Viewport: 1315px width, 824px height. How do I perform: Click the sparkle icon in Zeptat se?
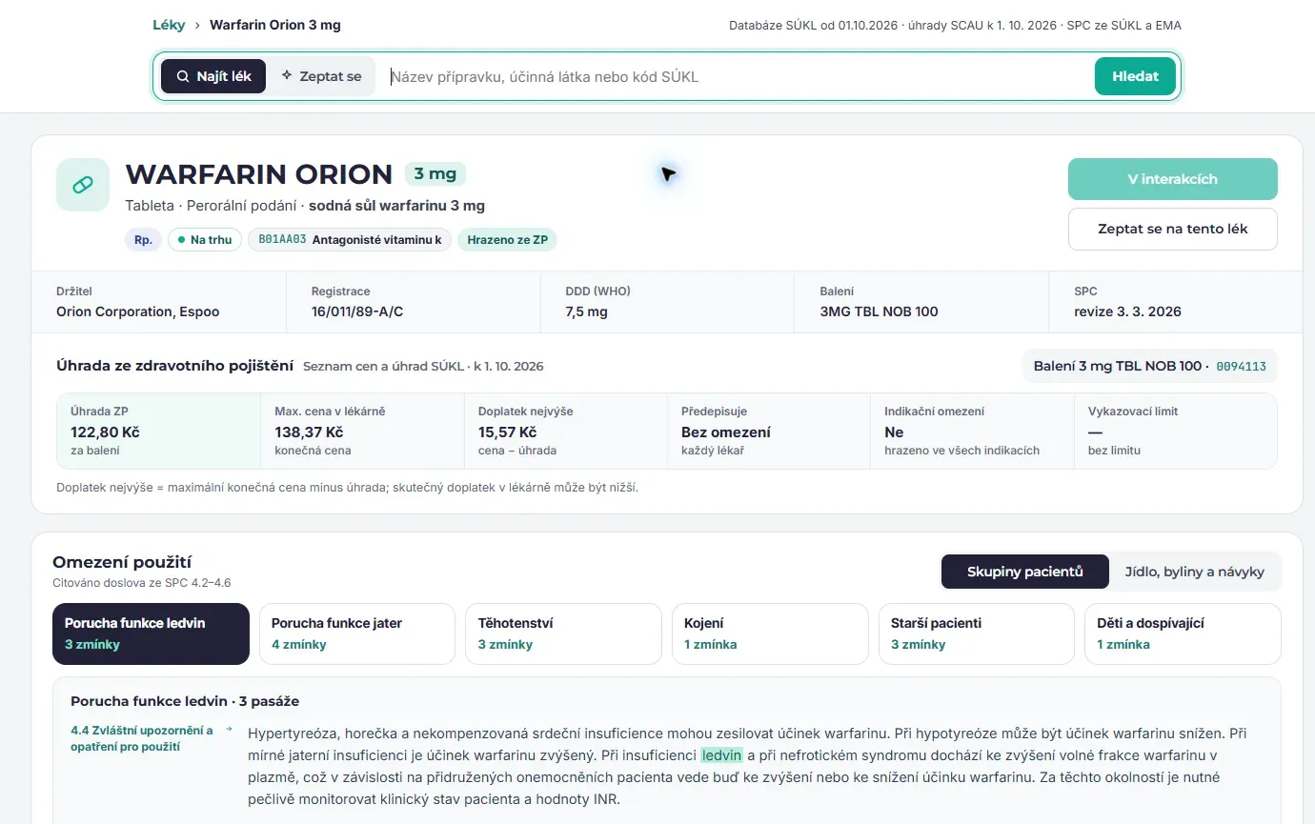pos(287,75)
